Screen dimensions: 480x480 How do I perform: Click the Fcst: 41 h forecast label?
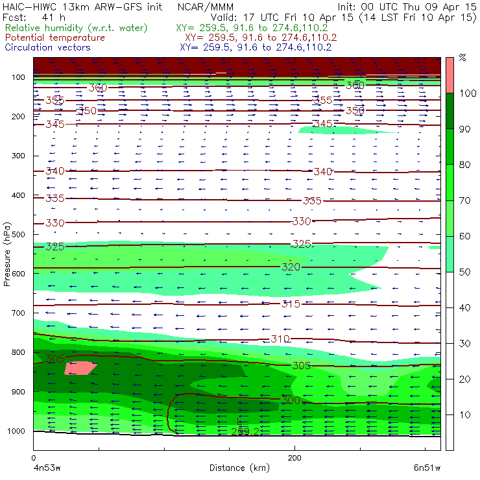34,18
